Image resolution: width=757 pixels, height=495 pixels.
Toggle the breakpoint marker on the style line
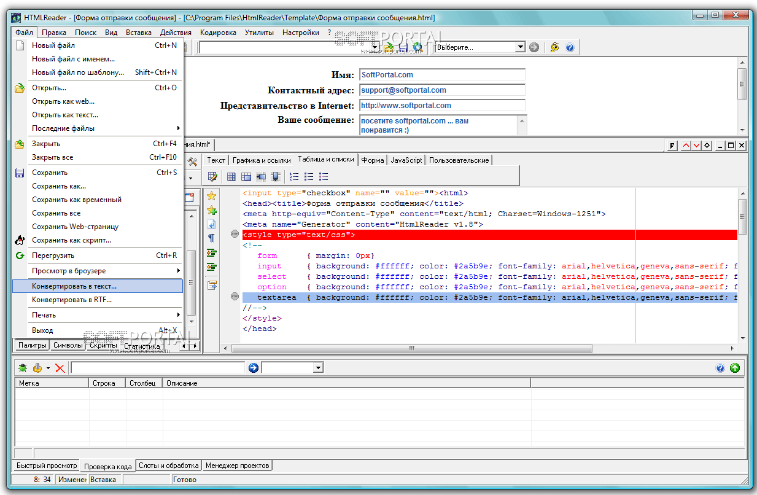[234, 234]
